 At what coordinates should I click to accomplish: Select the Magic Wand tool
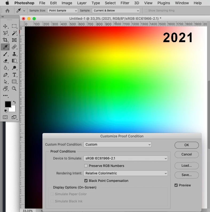point(14,33)
